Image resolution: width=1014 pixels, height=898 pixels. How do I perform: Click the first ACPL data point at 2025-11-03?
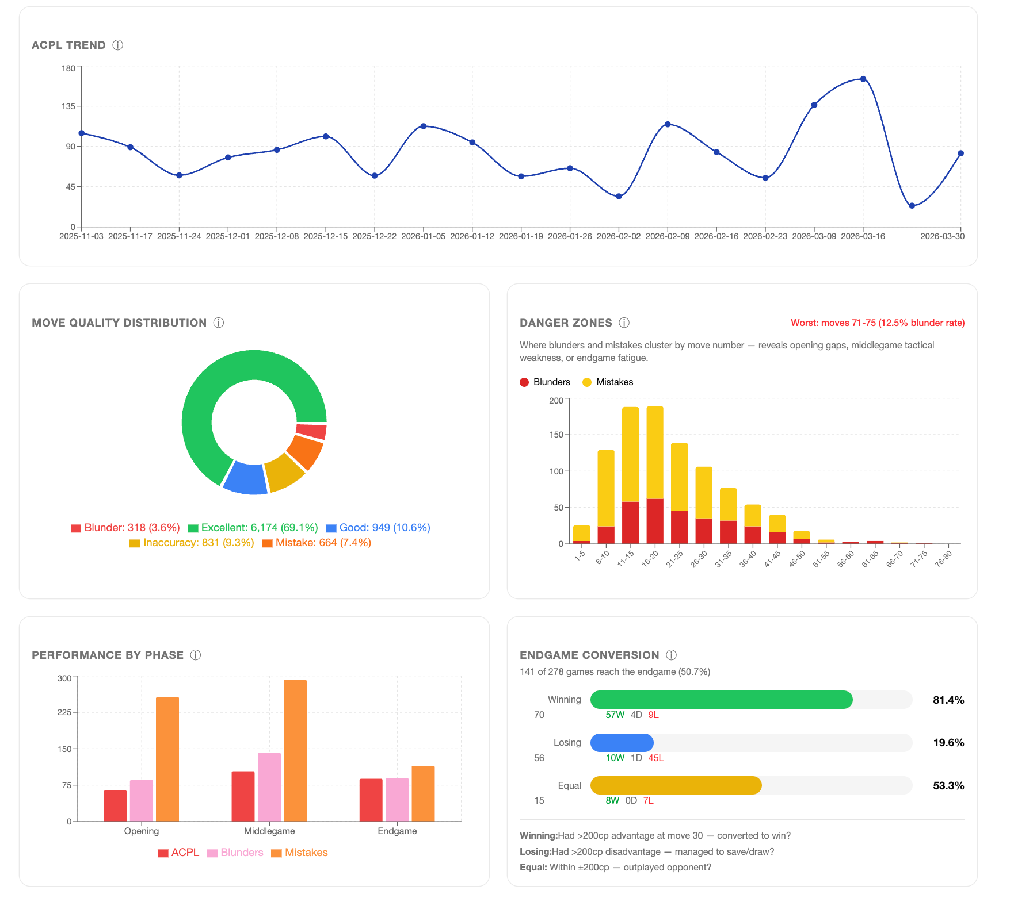point(82,133)
